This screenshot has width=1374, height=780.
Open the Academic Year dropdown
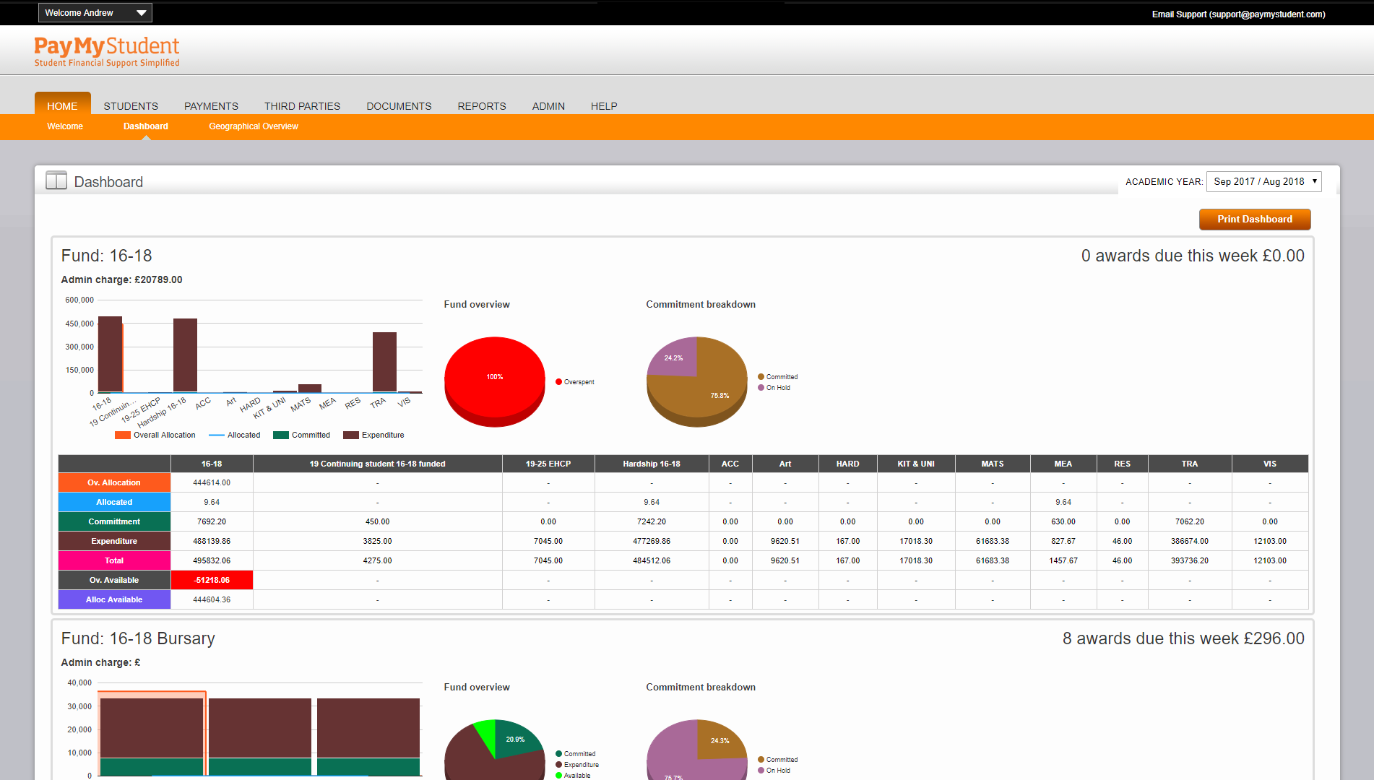coord(1264,181)
